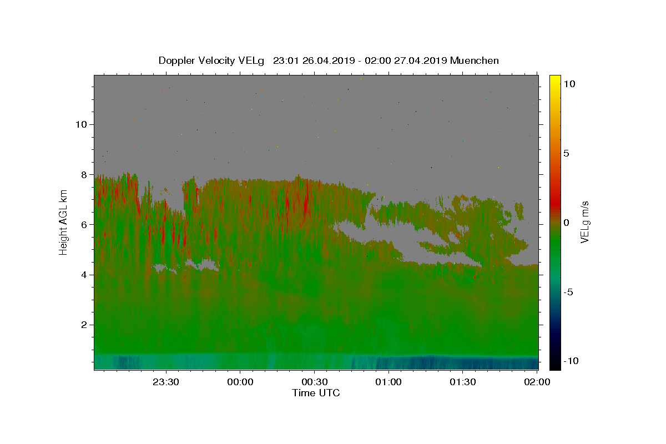Click the 'Muenchen' station name in title
Screen dimensions: 666x444
(475, 60)
